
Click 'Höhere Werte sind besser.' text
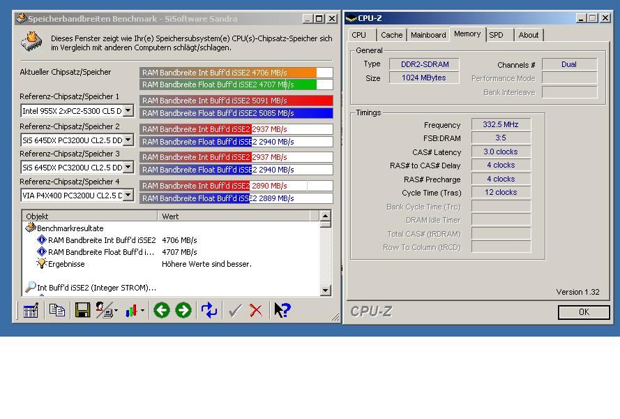(x=206, y=264)
